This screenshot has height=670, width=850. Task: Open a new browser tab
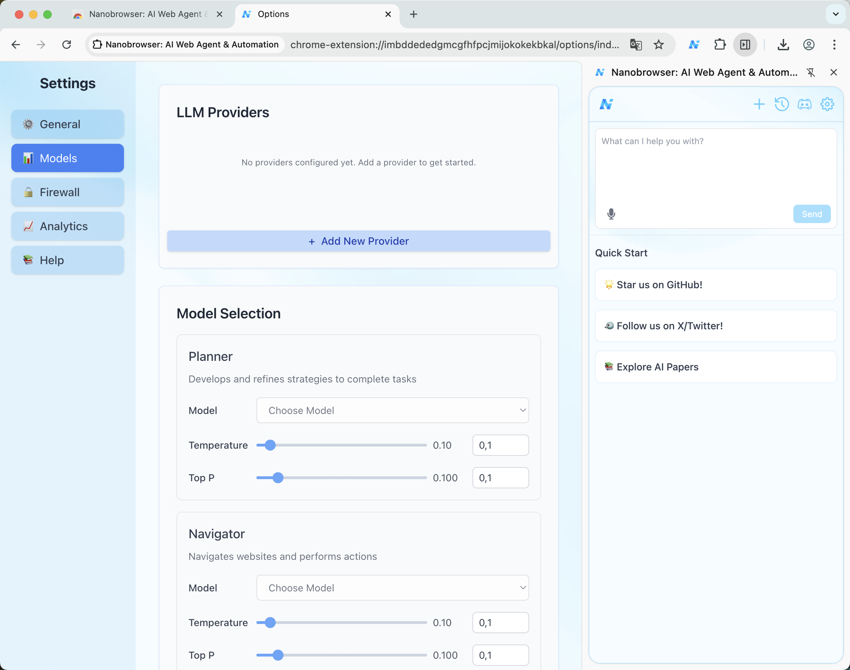(x=413, y=15)
